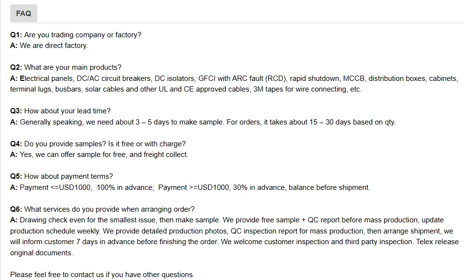Click the line starting "terminal lugs, busbars"
Image resolution: width=464 pixels, height=280 pixels.
(x=186, y=89)
